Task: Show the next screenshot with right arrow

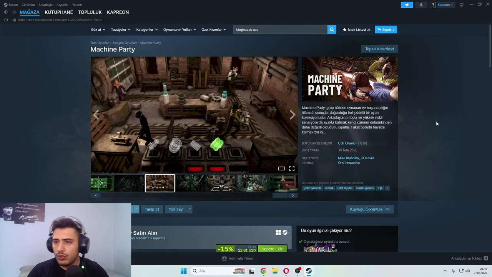Action: click(292, 115)
